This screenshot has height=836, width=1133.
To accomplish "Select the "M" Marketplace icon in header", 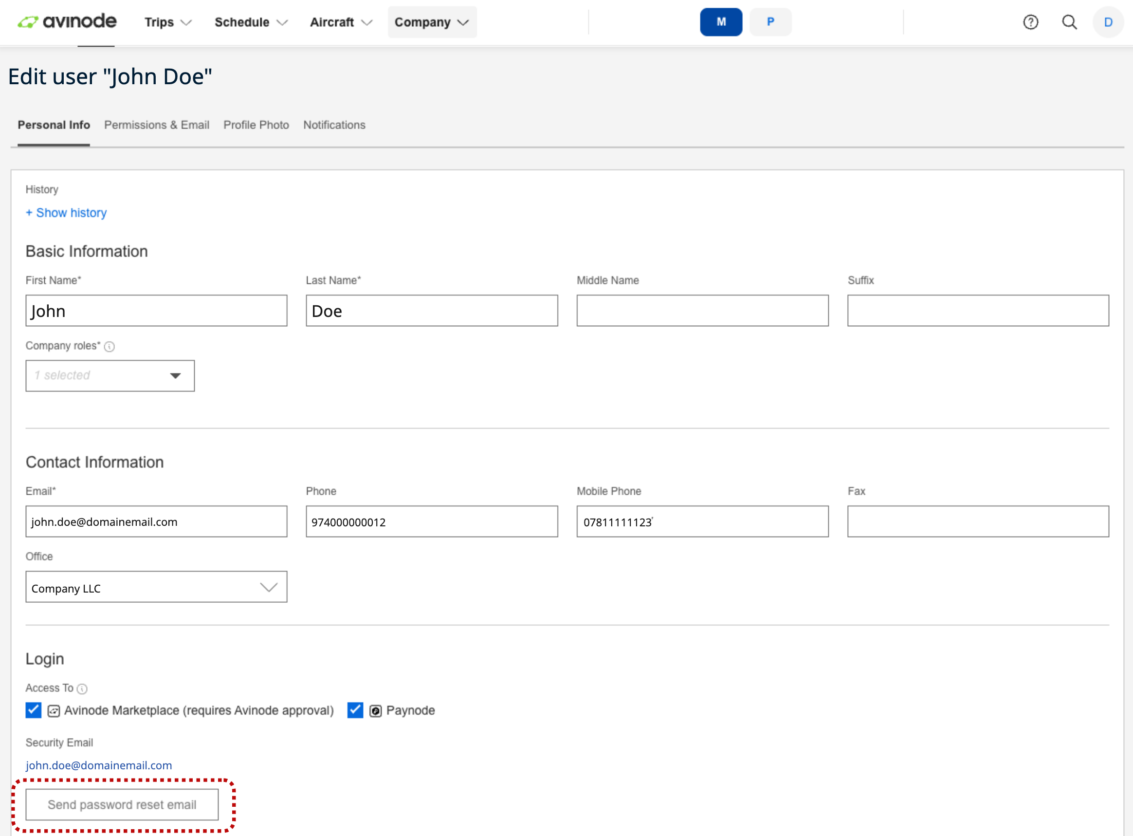I will 721,22.
